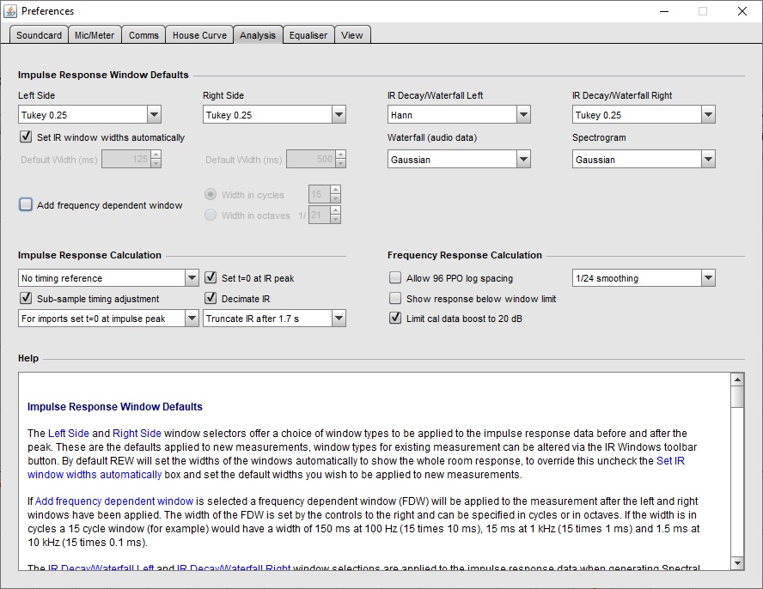Increase right Default Width stepper up arrow
The width and height of the screenshot is (763, 589).
(x=340, y=155)
